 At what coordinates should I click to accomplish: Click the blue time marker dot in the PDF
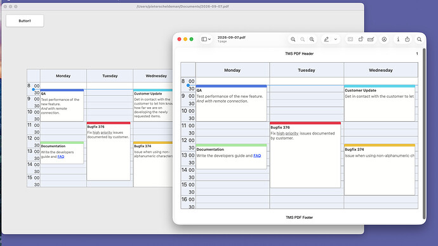tap(188, 86)
